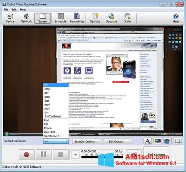Select the Network capture source
This screenshot has width=186, height=172.
pyautogui.click(x=26, y=18)
